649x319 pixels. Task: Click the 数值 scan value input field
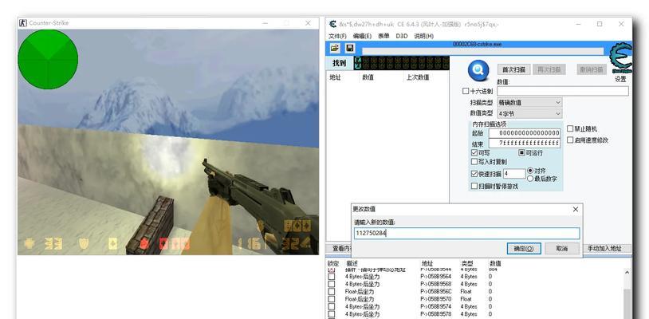563,91
